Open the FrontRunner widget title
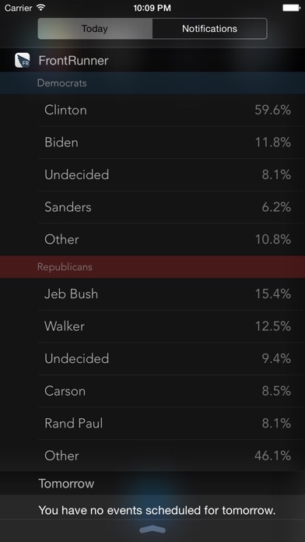Image resolution: width=305 pixels, height=542 pixels. (73, 61)
